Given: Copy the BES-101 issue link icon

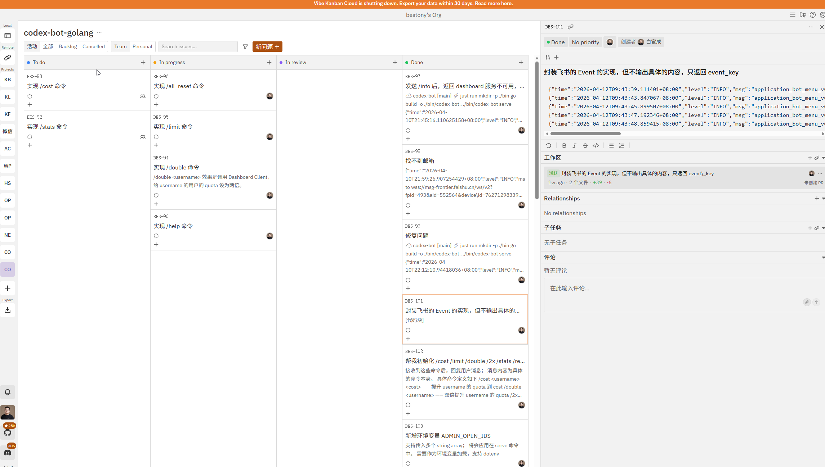Looking at the screenshot, I should (571, 27).
